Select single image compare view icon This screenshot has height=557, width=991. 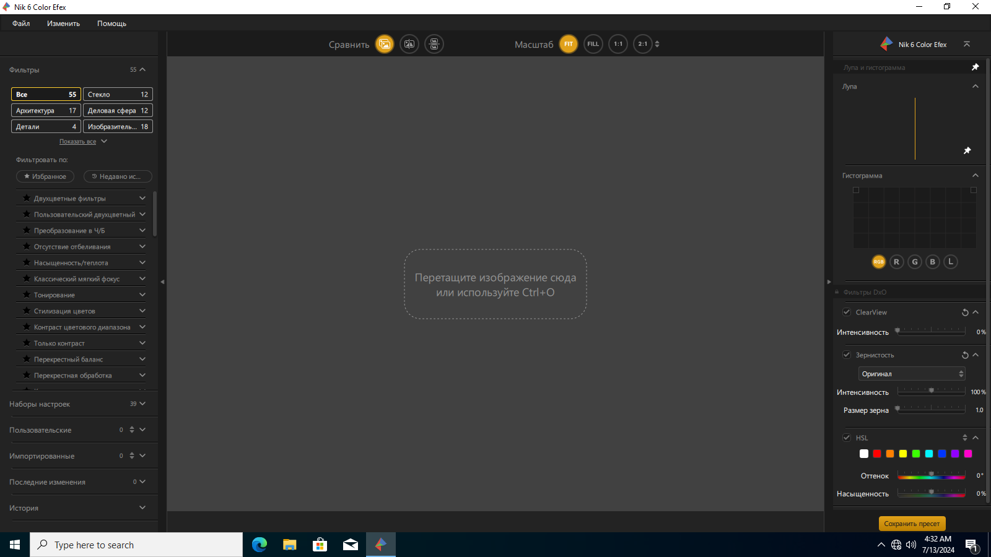coord(385,44)
